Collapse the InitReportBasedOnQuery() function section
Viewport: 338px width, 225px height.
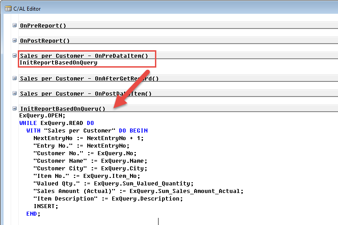pos(15,108)
